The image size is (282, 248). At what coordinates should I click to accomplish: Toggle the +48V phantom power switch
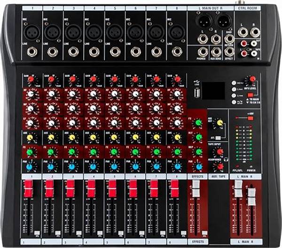(251, 118)
